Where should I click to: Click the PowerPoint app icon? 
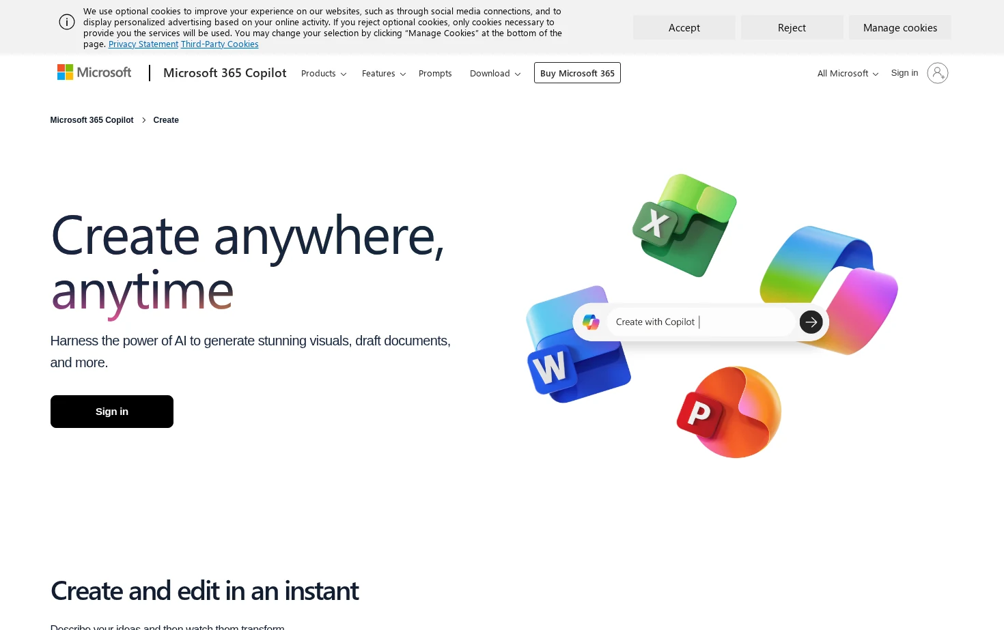point(729,412)
